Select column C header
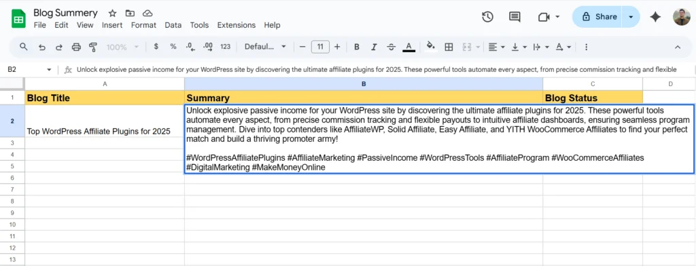Image resolution: width=696 pixels, height=266 pixels. (x=593, y=83)
